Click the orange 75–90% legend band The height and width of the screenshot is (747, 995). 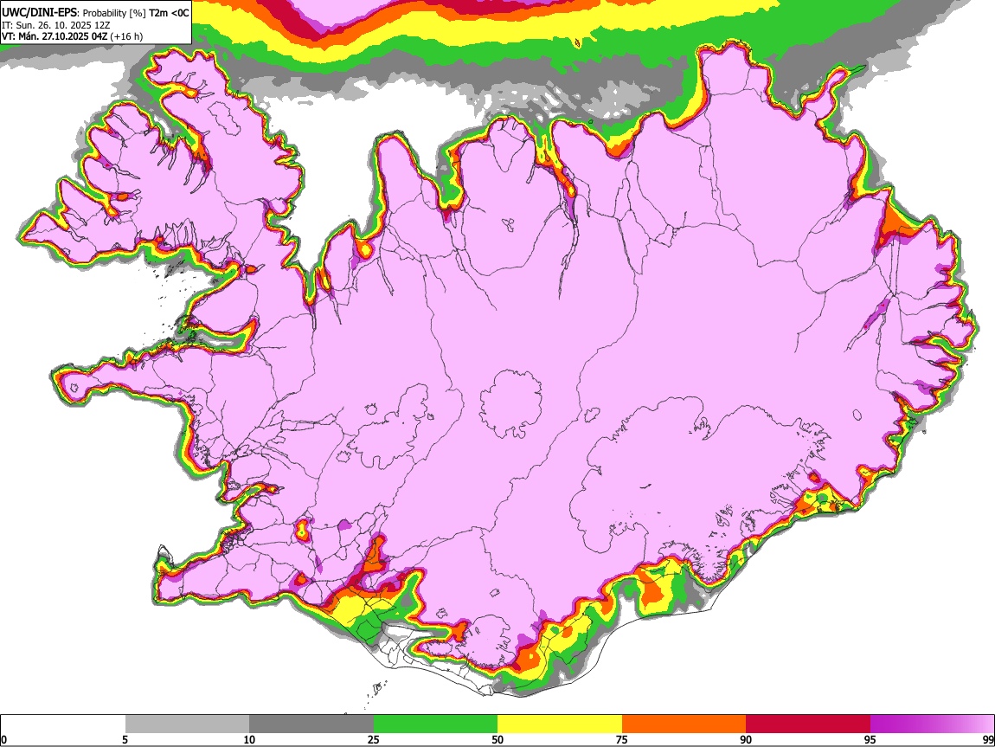[x=684, y=724]
